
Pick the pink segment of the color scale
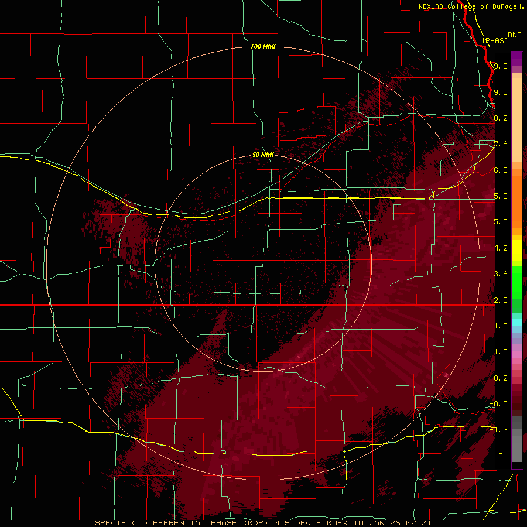[517, 355]
